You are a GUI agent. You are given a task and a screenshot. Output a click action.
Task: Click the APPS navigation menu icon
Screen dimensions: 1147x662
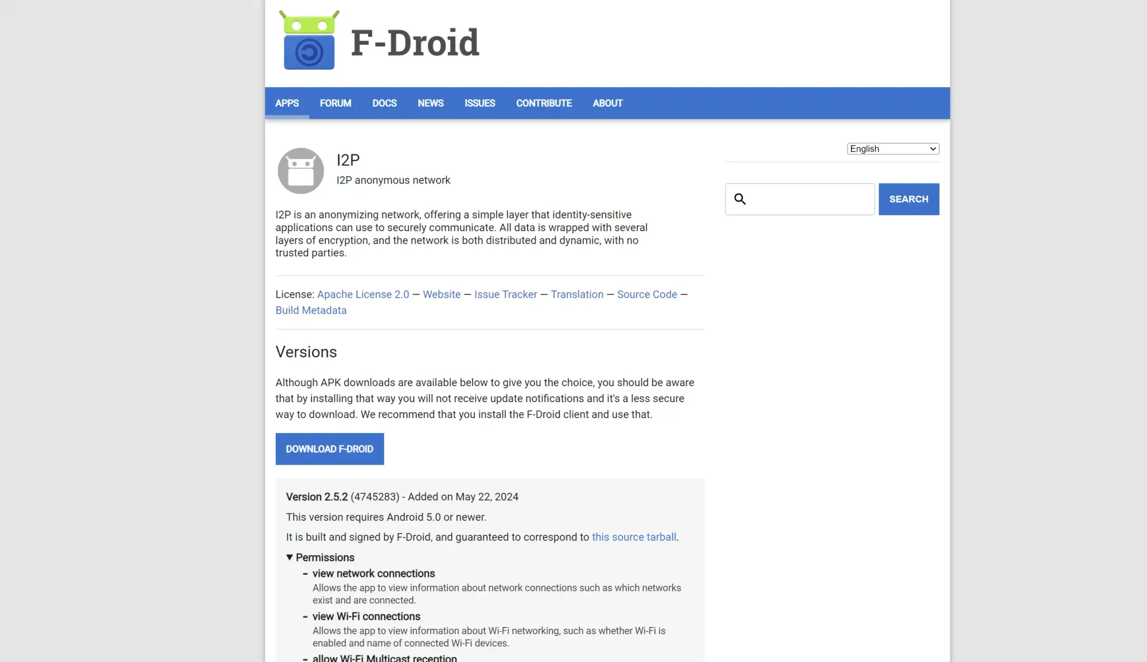tap(287, 103)
